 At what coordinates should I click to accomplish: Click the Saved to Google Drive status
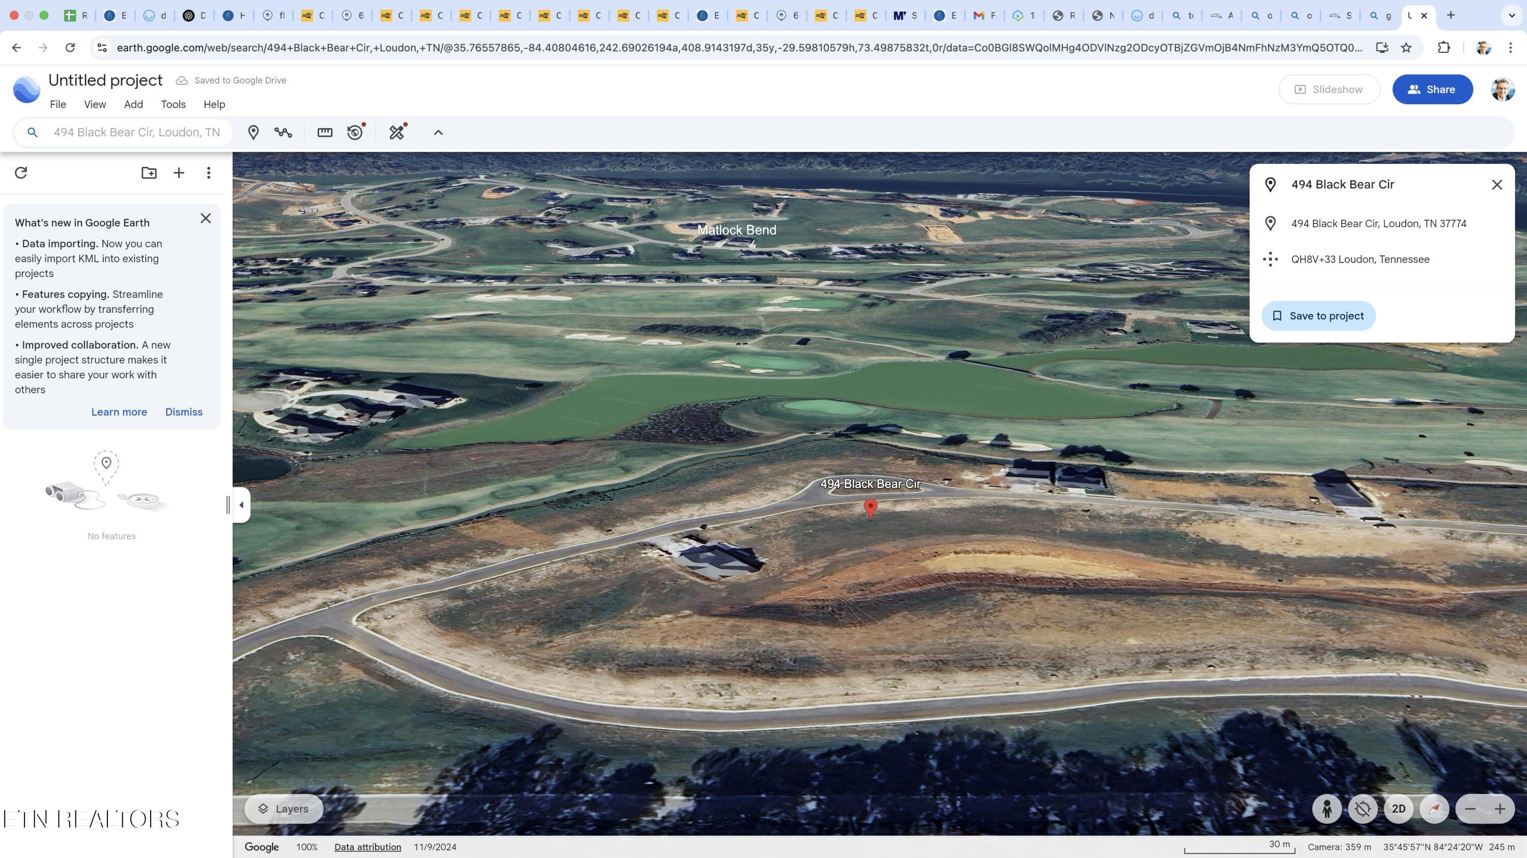tap(231, 80)
